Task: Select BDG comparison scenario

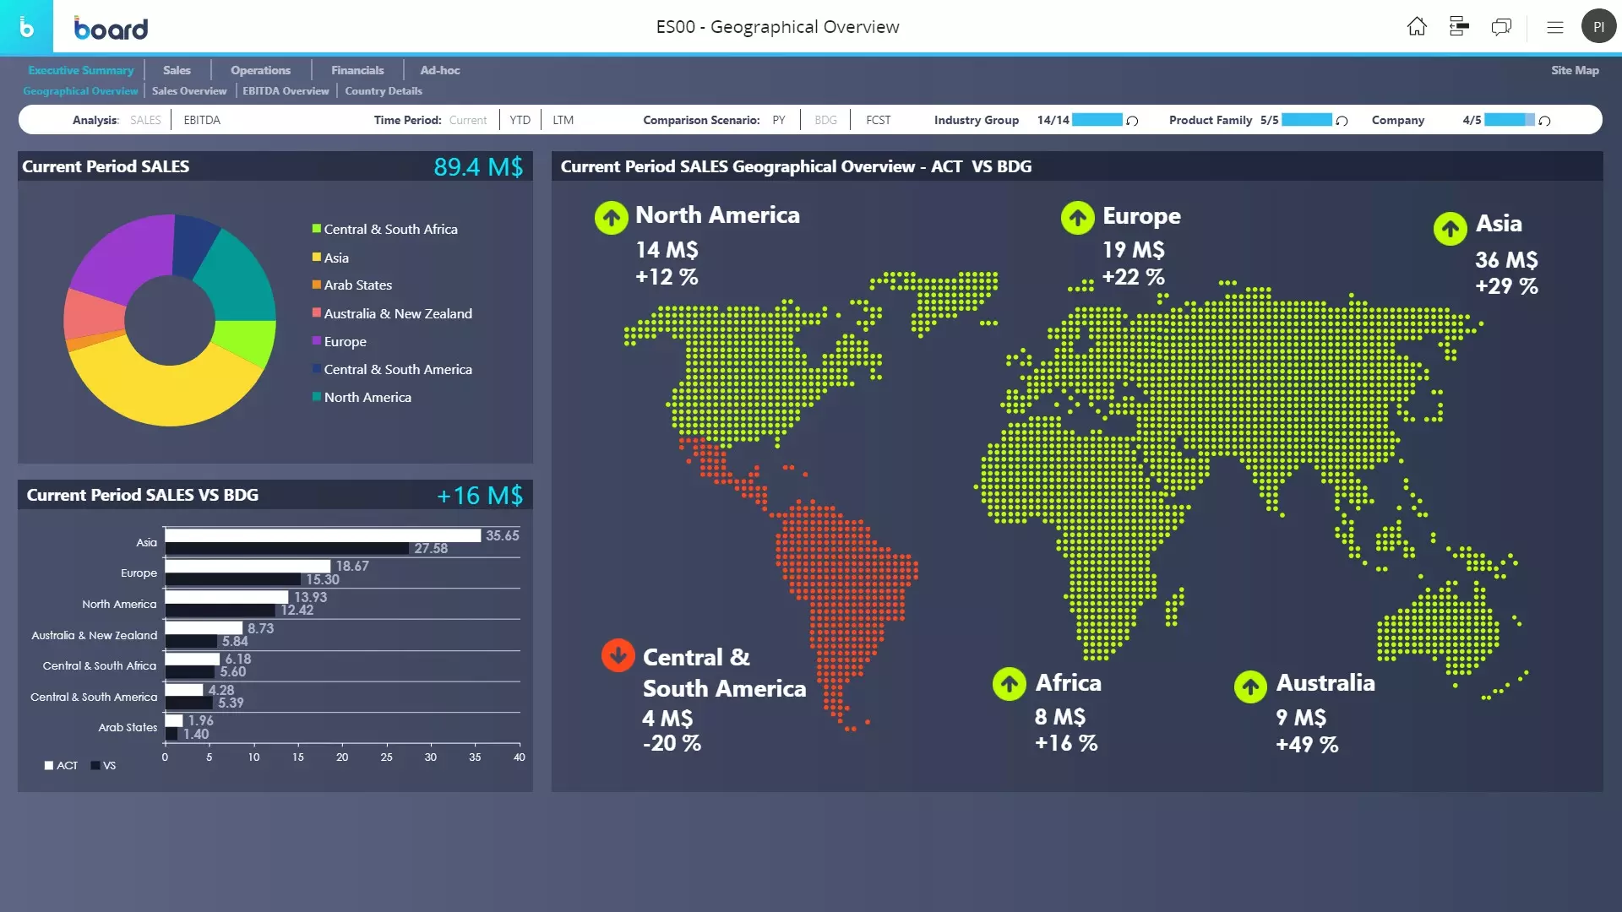Action: [826, 120]
